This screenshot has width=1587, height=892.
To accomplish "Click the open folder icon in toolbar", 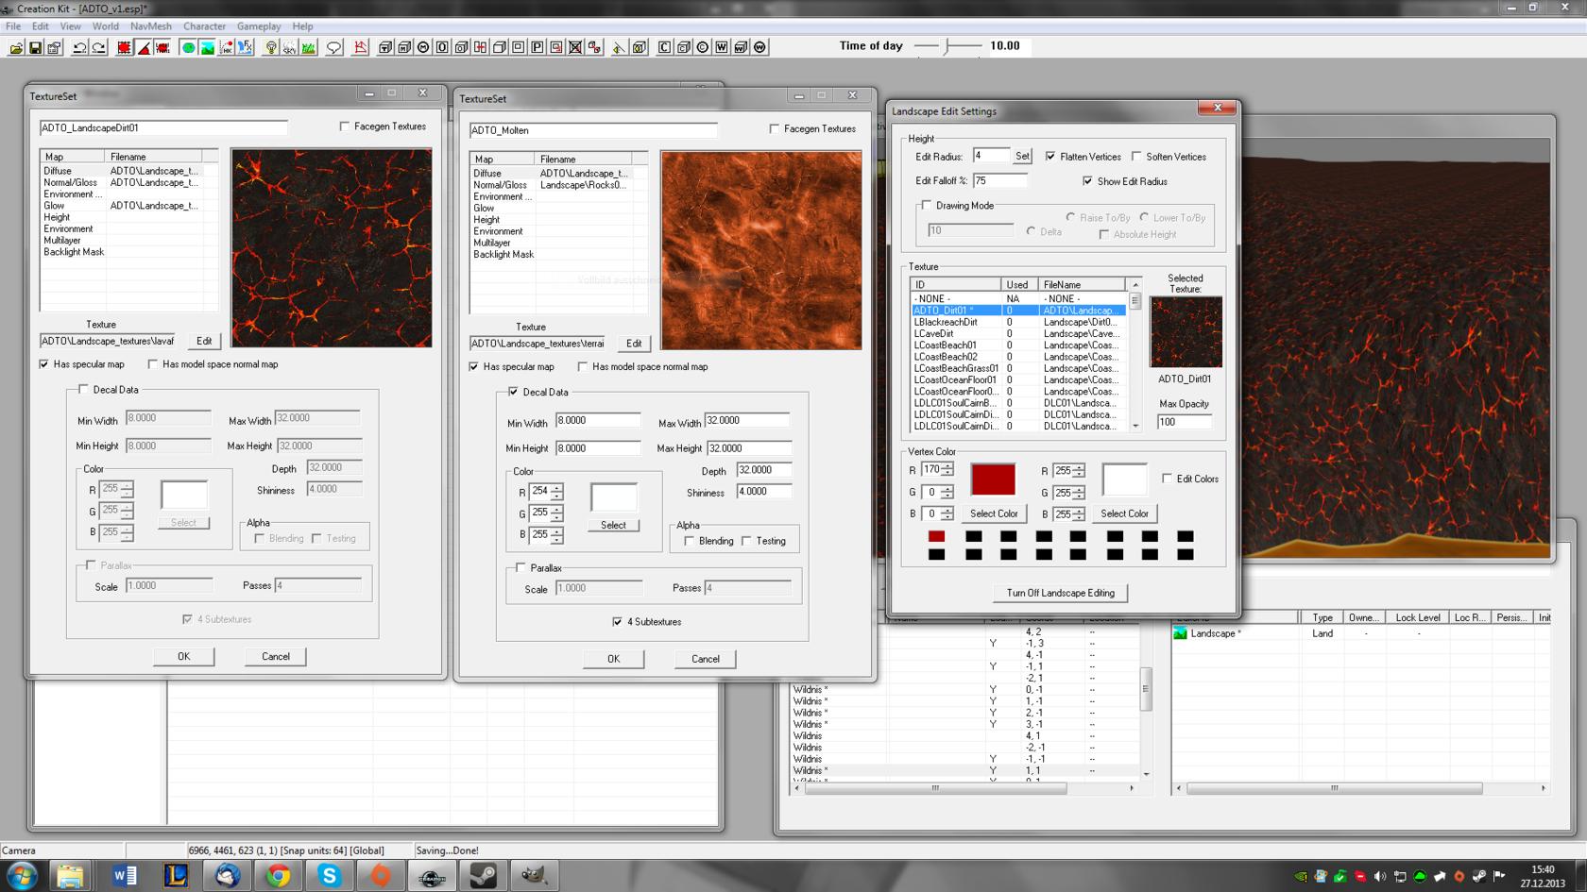I will pyautogui.click(x=16, y=47).
